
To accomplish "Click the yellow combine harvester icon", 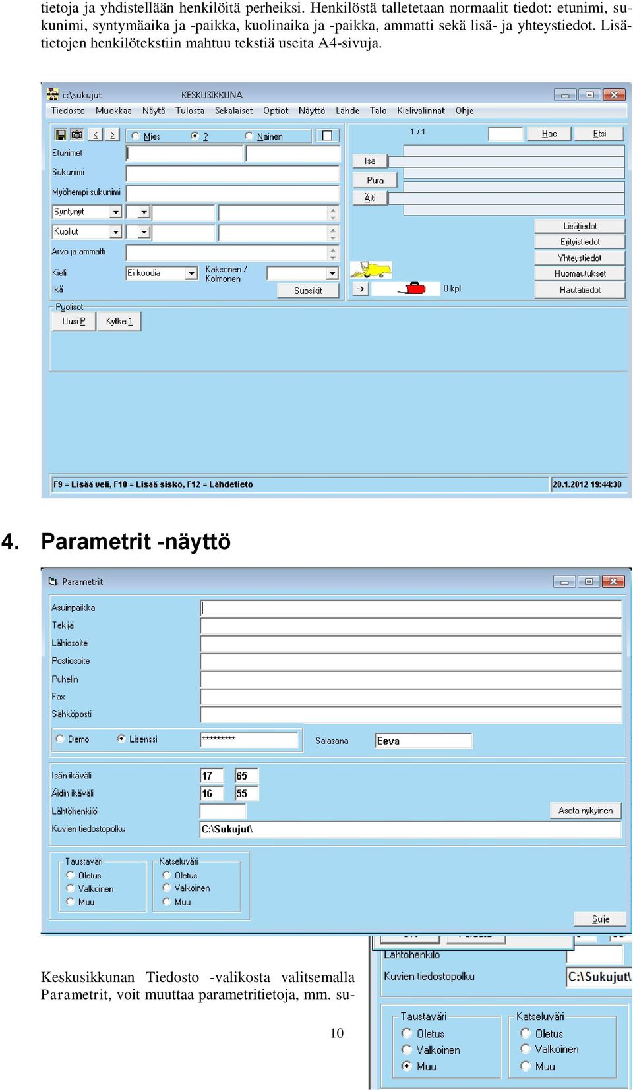I will 371,270.
